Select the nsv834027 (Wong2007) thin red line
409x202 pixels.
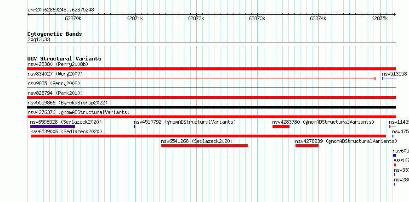tap(201, 78)
